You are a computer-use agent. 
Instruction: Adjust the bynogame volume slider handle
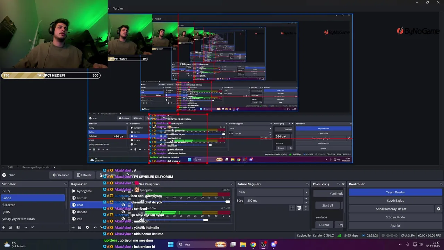coord(228,202)
